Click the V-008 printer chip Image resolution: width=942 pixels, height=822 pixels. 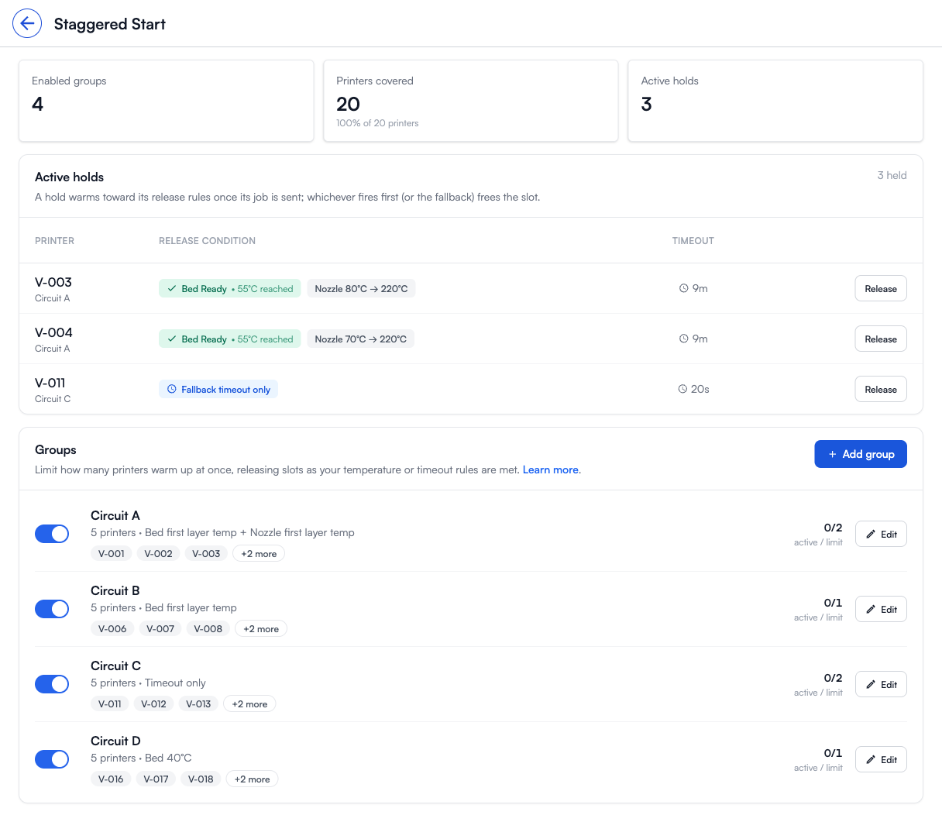(x=208, y=629)
